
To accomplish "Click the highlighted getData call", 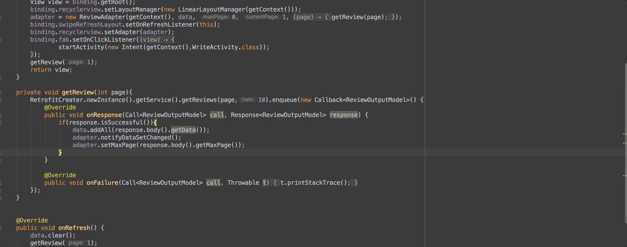I will [x=183, y=130].
